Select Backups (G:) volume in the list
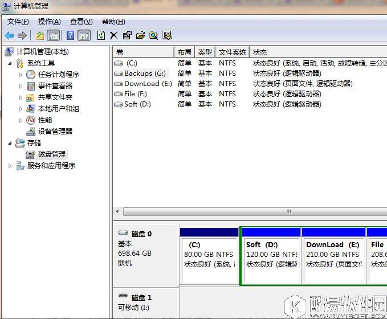387x319 pixels. click(145, 73)
